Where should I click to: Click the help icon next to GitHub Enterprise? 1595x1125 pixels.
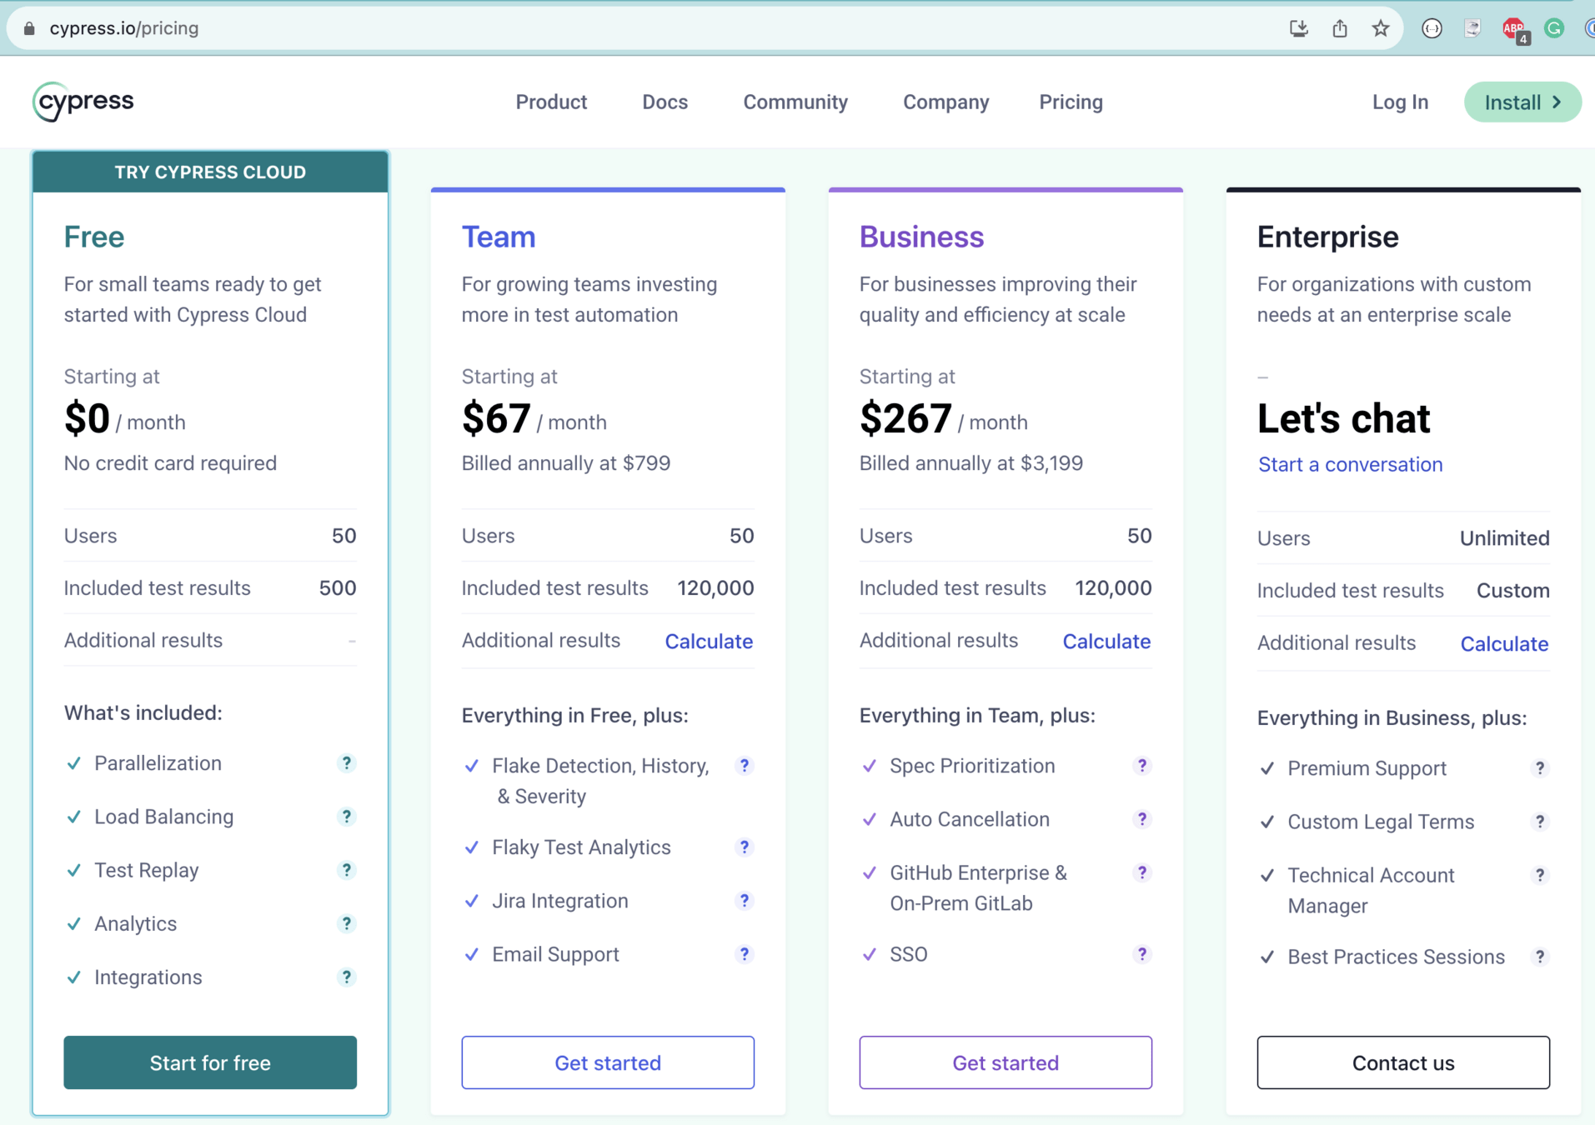tap(1141, 872)
